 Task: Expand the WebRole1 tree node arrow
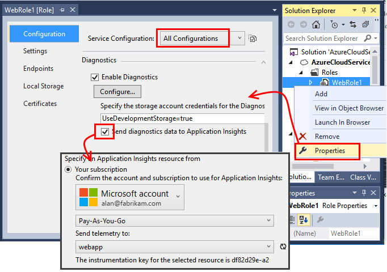click(x=310, y=83)
